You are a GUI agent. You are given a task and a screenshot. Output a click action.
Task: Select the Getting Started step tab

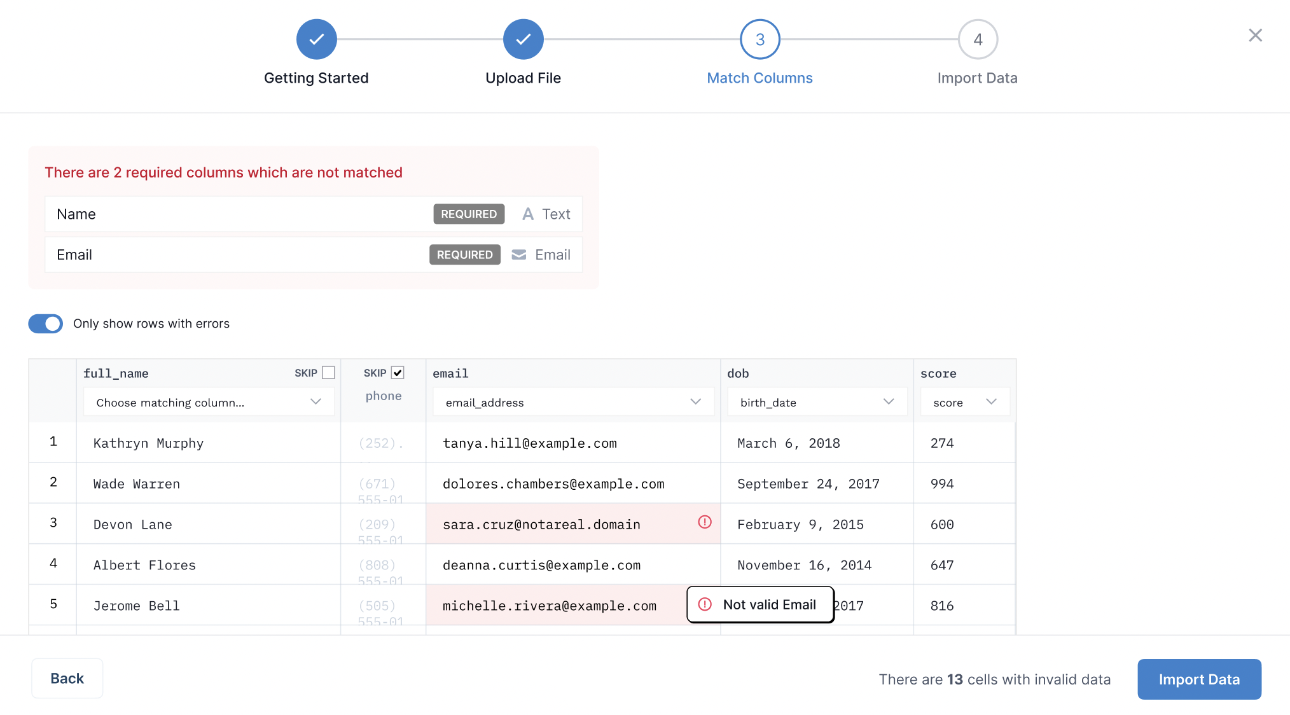(x=316, y=39)
